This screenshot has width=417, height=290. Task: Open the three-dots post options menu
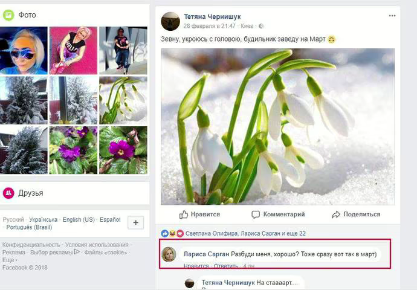(x=392, y=16)
